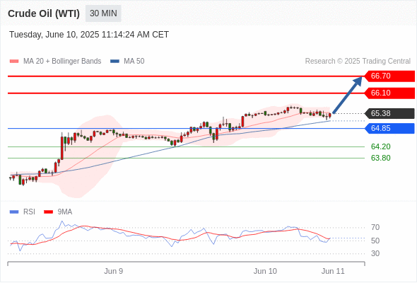The width and height of the screenshot is (417, 283).
Task: Click the 64.85 pivot price tag
Action: 389,128
